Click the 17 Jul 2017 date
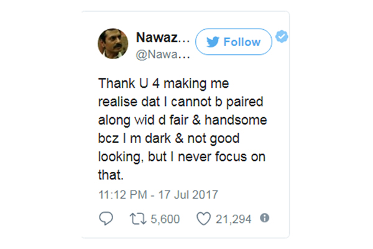Image resolution: width=373 pixels, height=249 pixels. [188, 195]
